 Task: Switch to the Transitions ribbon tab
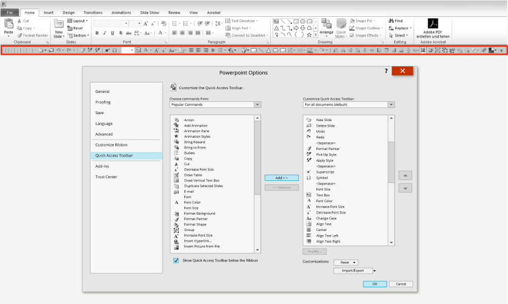pyautogui.click(x=93, y=13)
